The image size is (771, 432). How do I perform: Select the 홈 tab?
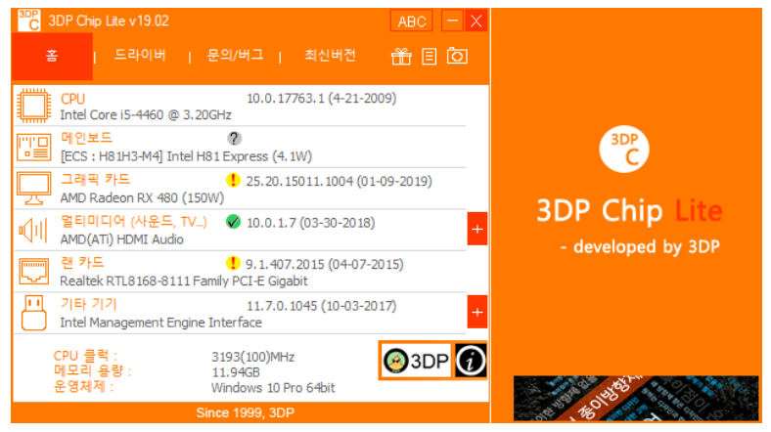(52, 56)
